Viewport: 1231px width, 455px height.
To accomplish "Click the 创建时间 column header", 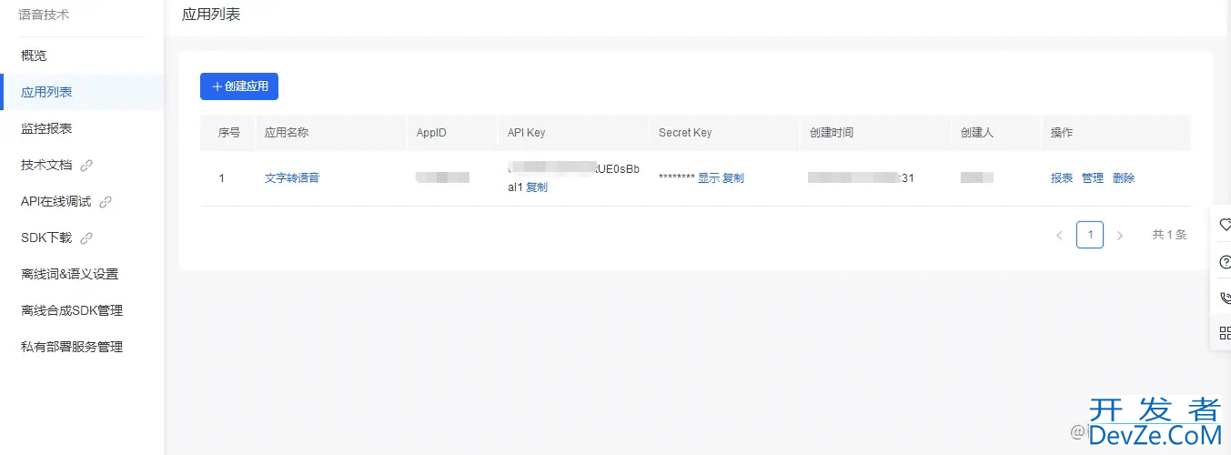I will pos(832,133).
